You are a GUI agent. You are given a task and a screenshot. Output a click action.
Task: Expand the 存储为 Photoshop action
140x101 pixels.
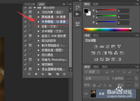pos(38,60)
